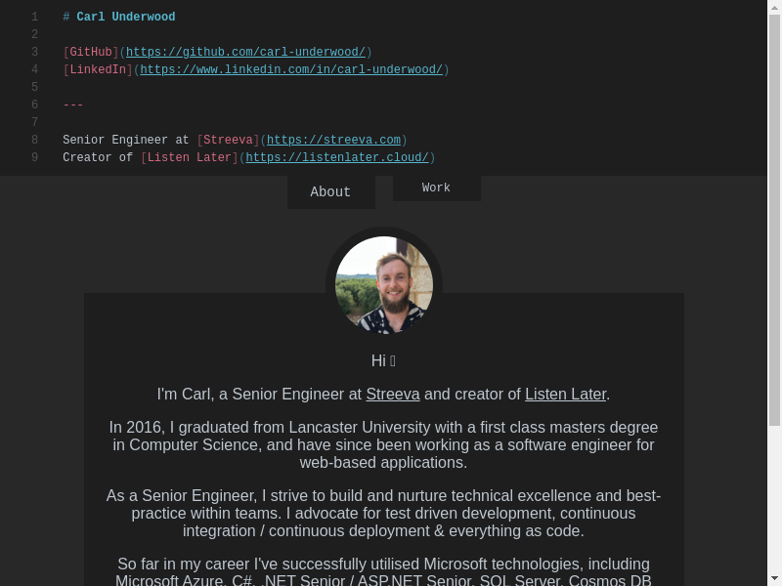Click the horizontal rule dashes on line 6
The height and width of the screenshot is (586, 782).
(x=73, y=105)
